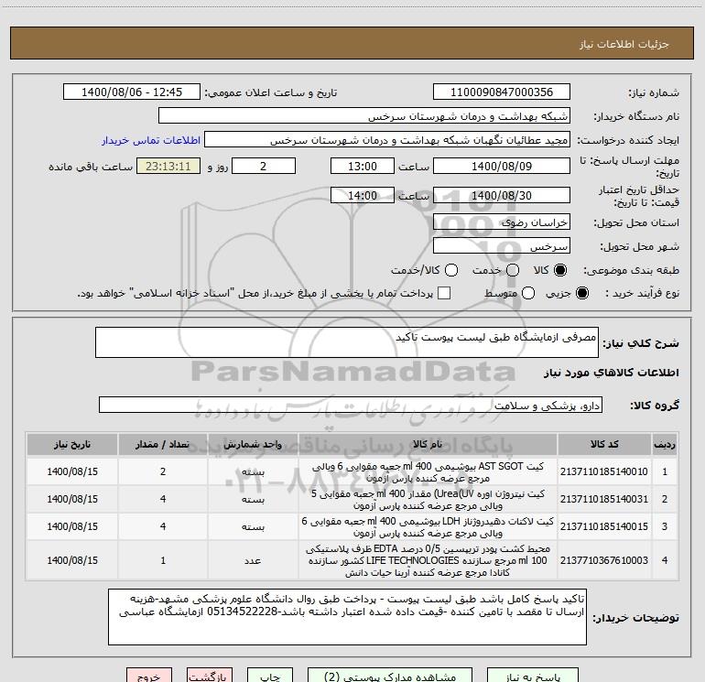Click the جزئیات اطلاعات نیاز header title

624,44
